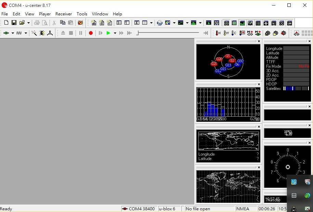Click the Go to end arrow icon
The image size is (313, 212).
(x=206, y=33)
